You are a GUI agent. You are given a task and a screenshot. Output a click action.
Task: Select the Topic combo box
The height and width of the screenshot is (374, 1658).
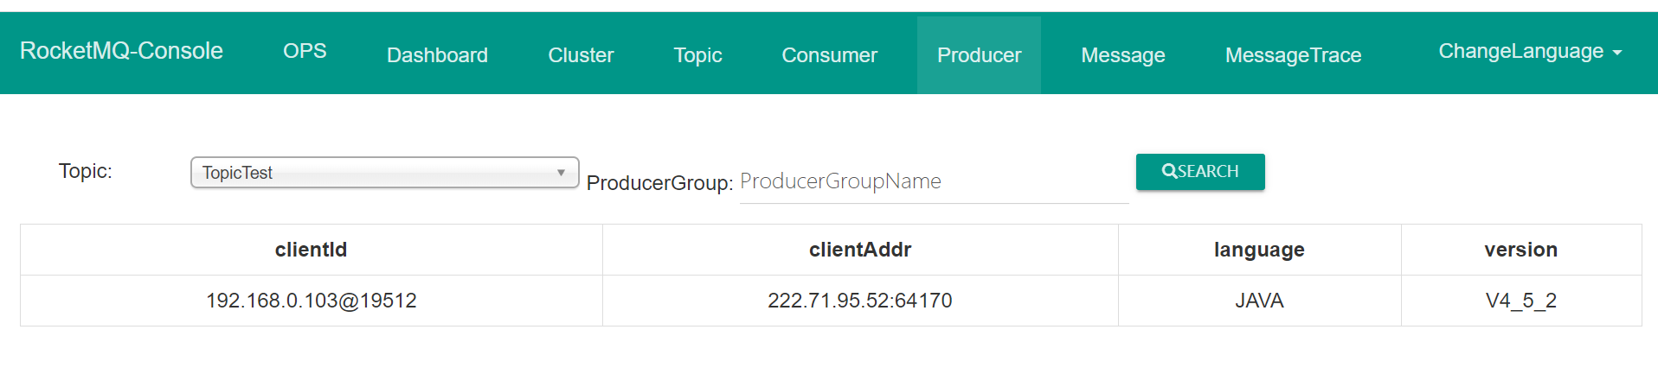coord(385,173)
